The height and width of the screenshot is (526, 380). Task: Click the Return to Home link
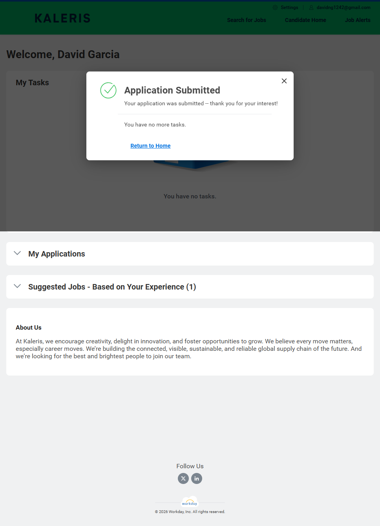[150, 146]
